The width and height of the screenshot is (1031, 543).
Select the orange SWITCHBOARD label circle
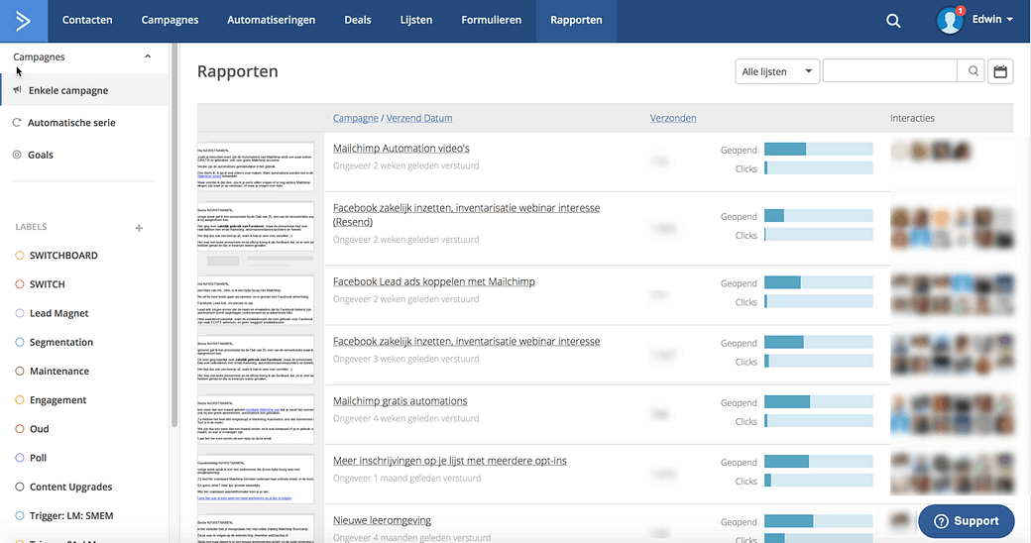pos(20,256)
